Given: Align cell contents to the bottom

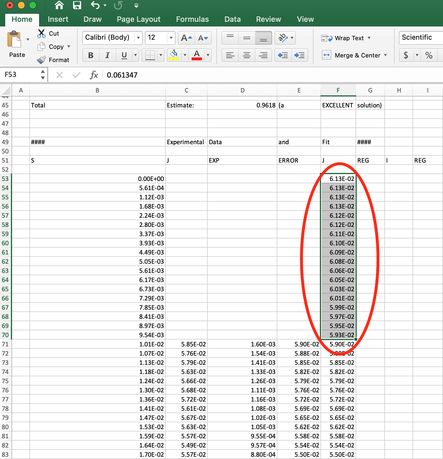Looking at the screenshot, I should (x=263, y=38).
